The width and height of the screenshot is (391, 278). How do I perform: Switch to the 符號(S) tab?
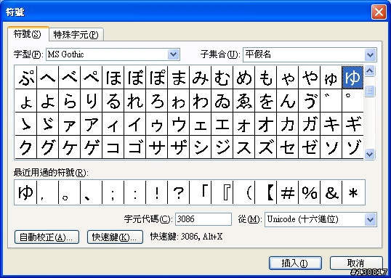tap(28, 34)
